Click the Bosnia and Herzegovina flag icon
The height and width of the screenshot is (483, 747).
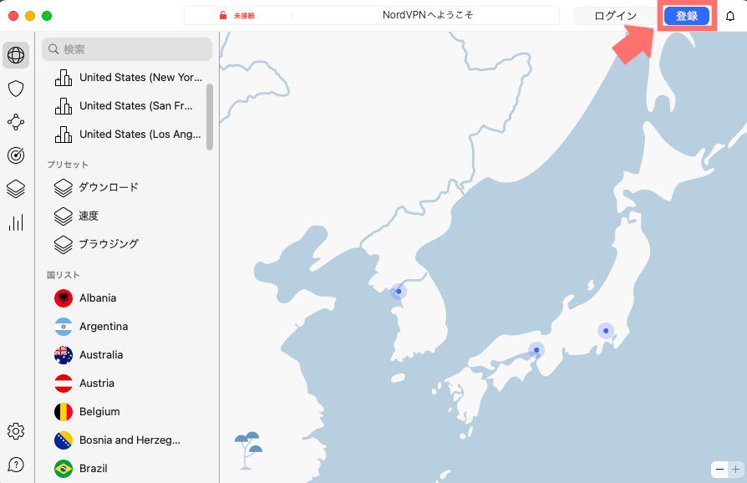[64, 440]
